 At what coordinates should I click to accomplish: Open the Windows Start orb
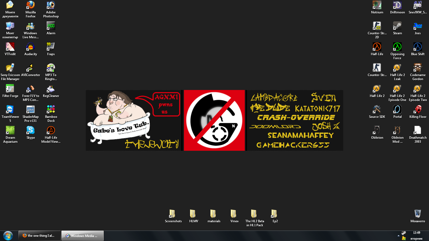coord(8,236)
